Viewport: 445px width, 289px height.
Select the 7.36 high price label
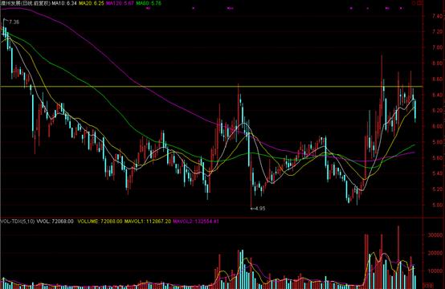tap(14, 22)
